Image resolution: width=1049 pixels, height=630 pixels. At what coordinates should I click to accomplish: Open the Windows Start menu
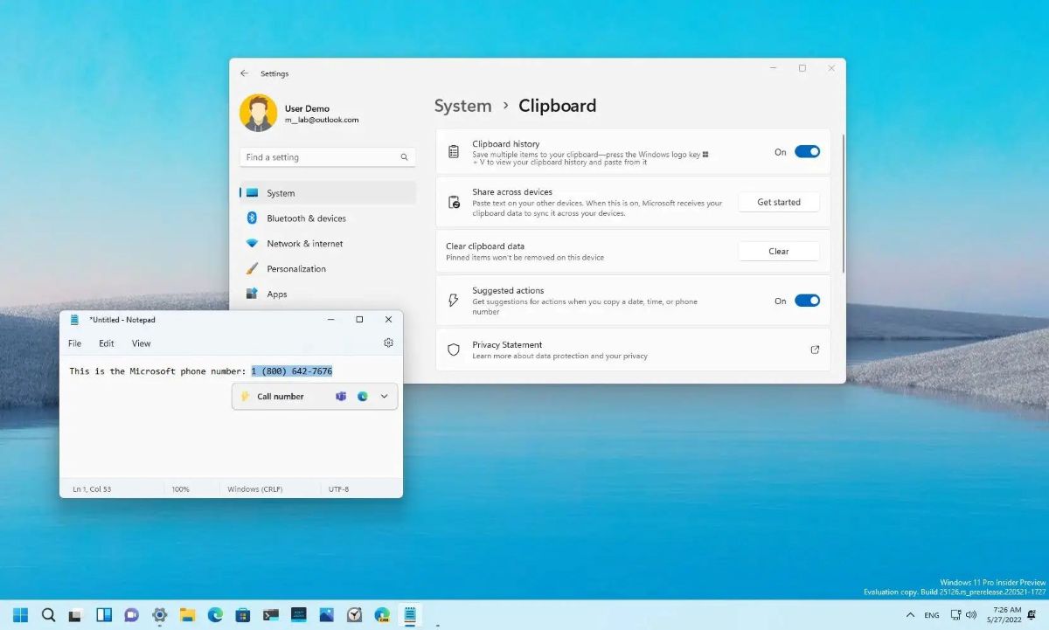[x=20, y=615]
